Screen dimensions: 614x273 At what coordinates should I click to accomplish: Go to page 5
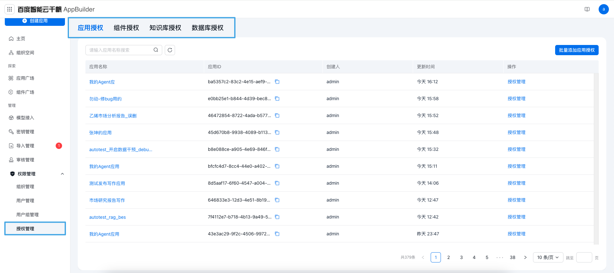click(487, 257)
